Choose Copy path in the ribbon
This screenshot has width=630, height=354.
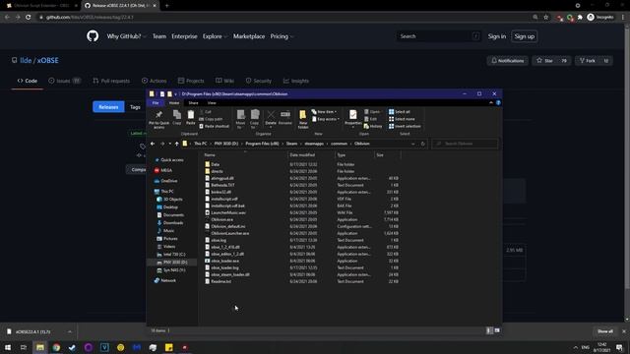coord(211,119)
